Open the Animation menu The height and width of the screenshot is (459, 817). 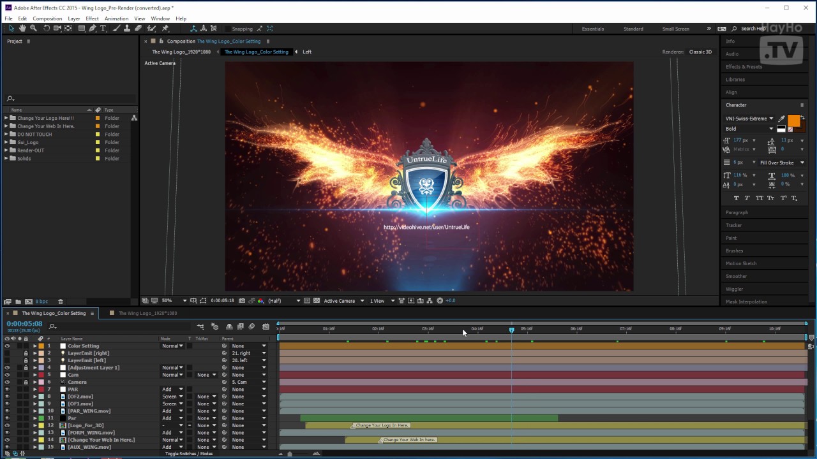tap(117, 18)
